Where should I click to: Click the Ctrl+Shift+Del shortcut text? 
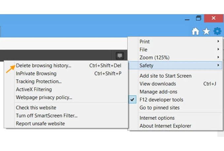(x=105, y=66)
